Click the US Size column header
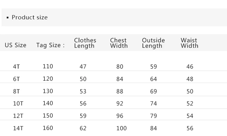 point(15,45)
